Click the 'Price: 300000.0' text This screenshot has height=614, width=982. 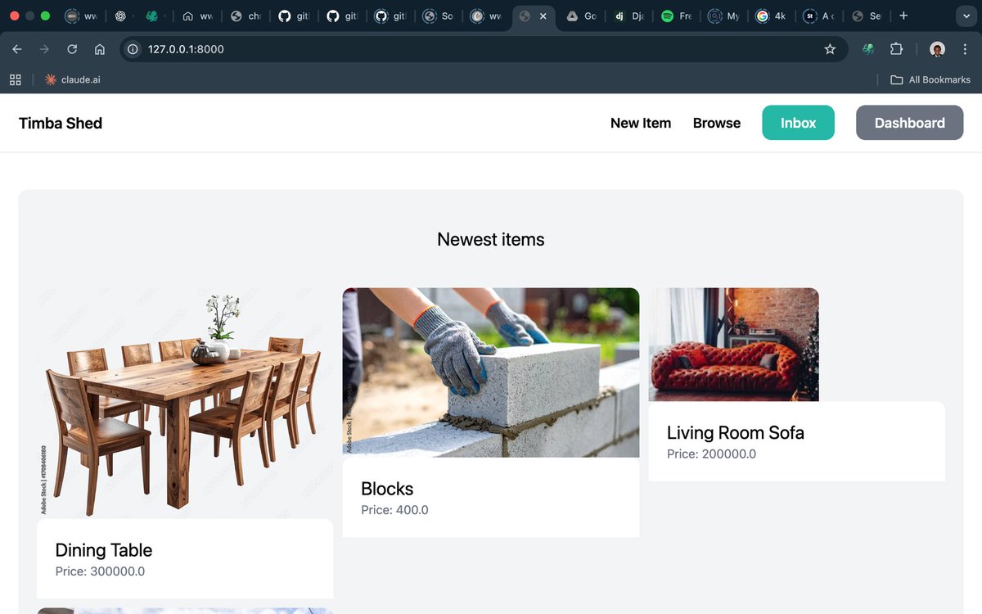pos(100,571)
